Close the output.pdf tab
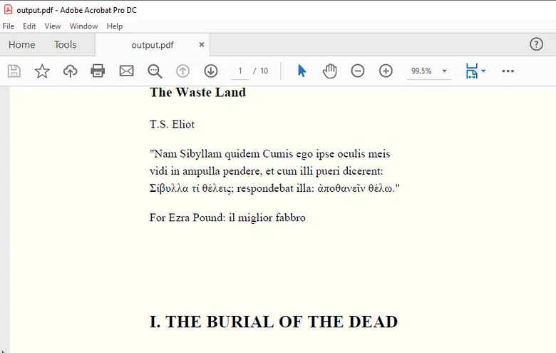The width and height of the screenshot is (556, 353). point(202,45)
